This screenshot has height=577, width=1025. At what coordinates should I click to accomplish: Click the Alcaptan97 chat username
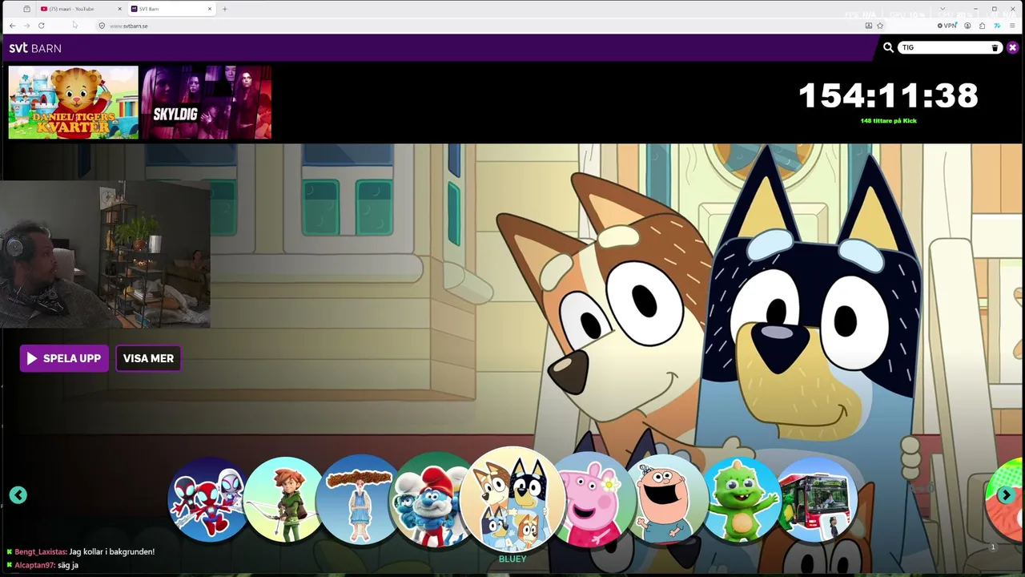click(x=34, y=566)
